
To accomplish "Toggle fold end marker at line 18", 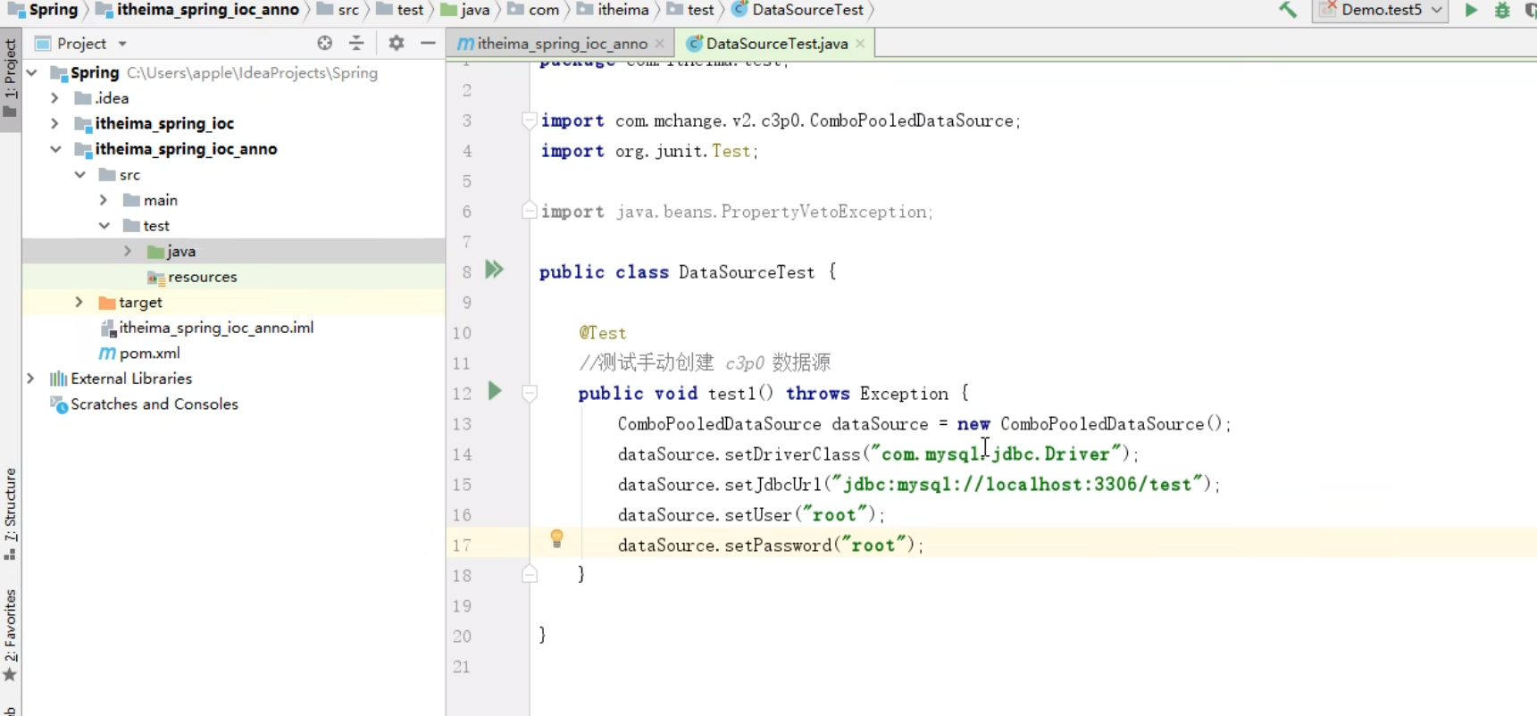I will (x=530, y=574).
